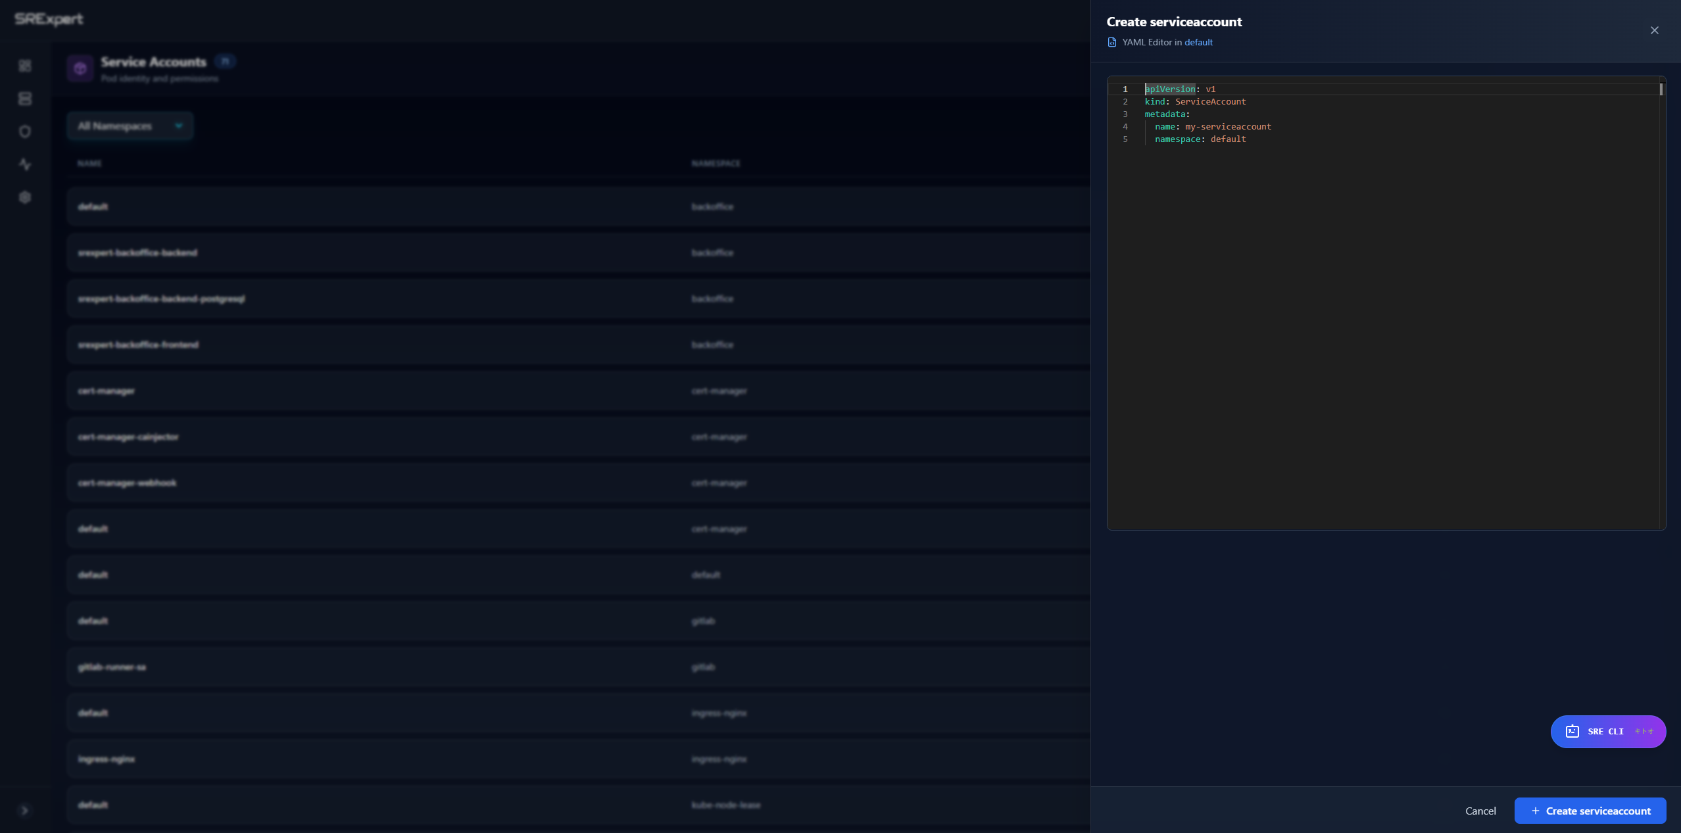Click Create serviceaccount button
1681x833 pixels.
click(x=1590, y=811)
